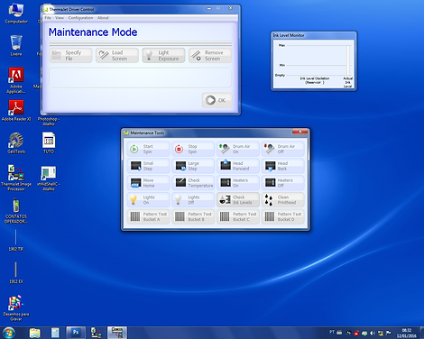The width and height of the screenshot is (424, 339).
Task: Start drum spin in Maintenance Tools
Action: pyautogui.click(x=148, y=149)
